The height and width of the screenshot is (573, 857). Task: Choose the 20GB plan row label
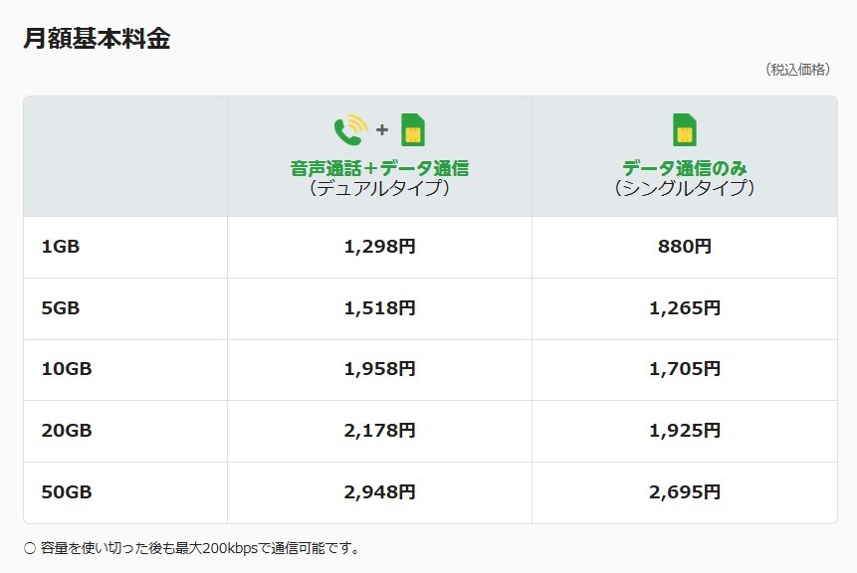(x=66, y=431)
